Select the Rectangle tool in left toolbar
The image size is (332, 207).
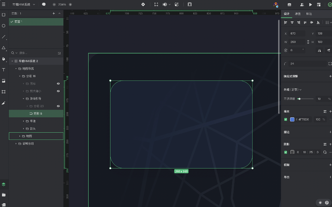pos(3,15)
